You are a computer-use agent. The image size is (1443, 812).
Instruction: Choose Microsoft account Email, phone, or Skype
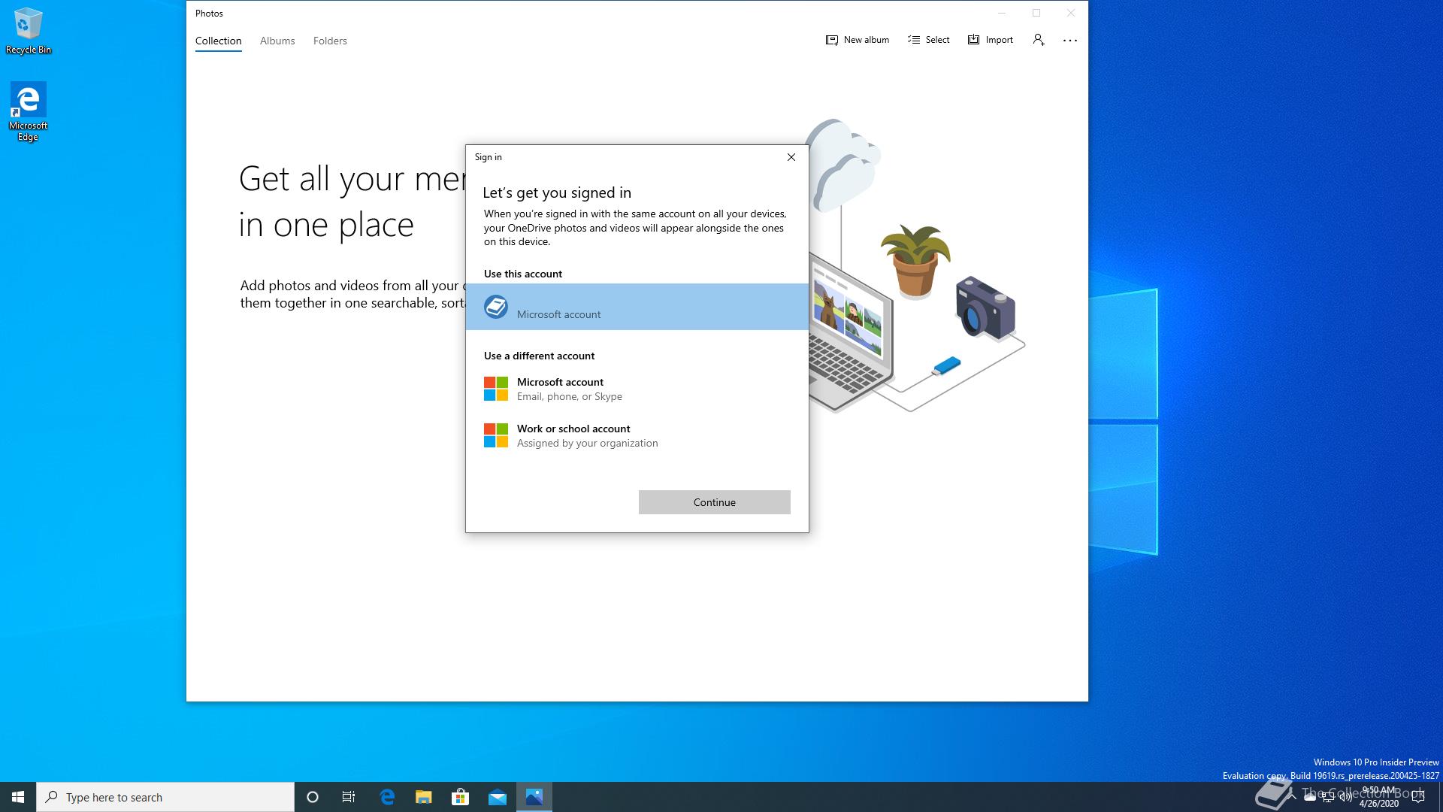637,389
